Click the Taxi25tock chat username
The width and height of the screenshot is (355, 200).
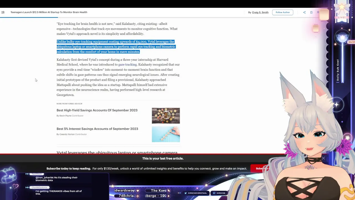[x=36, y=174]
